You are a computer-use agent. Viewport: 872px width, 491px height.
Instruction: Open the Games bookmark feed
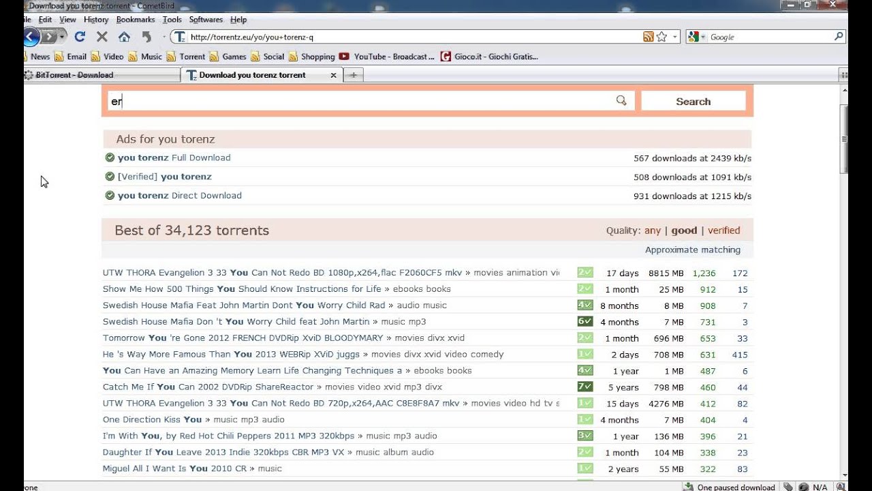click(228, 57)
